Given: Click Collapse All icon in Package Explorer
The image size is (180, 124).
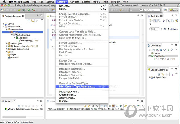Looking at the screenshot, I should tap(29, 21).
